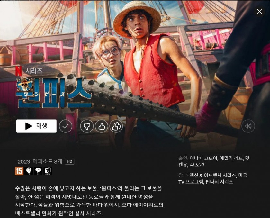The image size is (270, 218).
Task: Open cast member 이나키 고도이
Action: click(x=203, y=158)
